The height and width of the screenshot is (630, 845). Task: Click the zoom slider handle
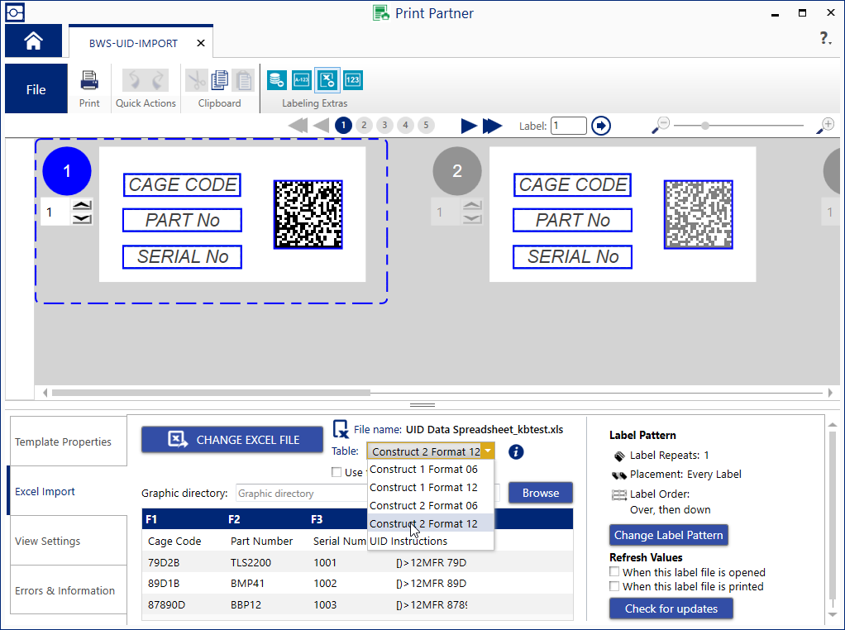click(704, 126)
